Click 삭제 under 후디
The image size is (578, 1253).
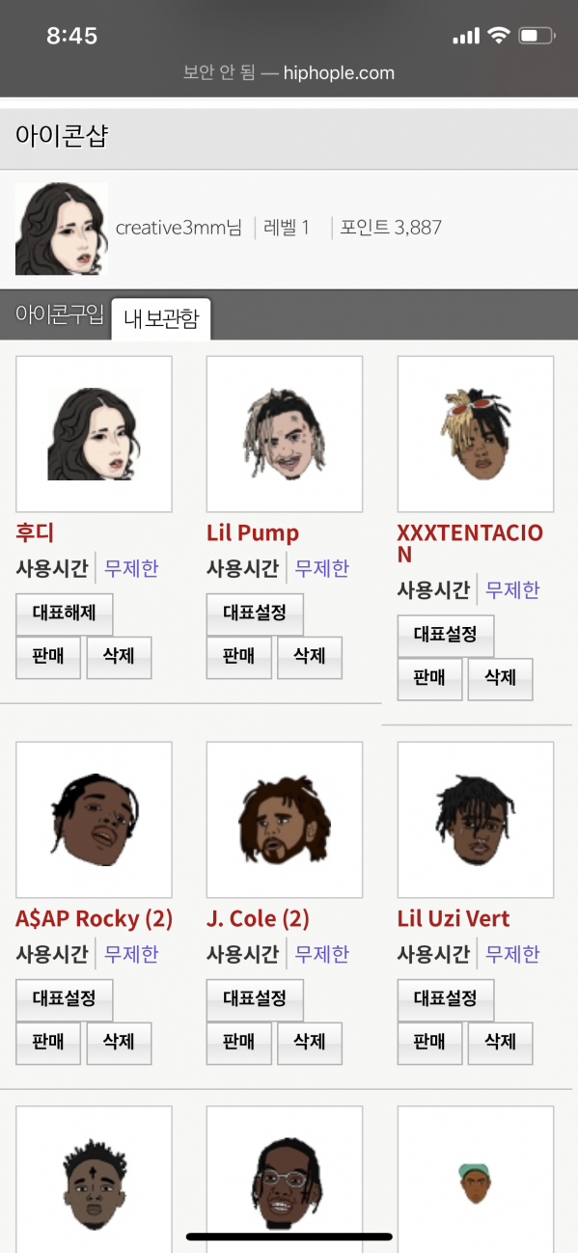coord(119,658)
